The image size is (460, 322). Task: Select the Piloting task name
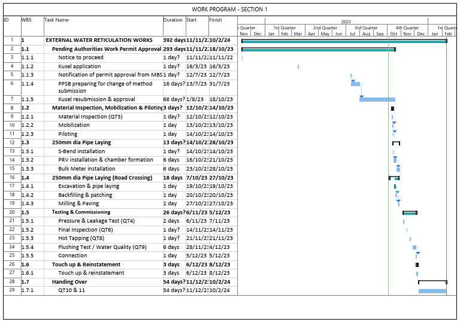coord(68,134)
